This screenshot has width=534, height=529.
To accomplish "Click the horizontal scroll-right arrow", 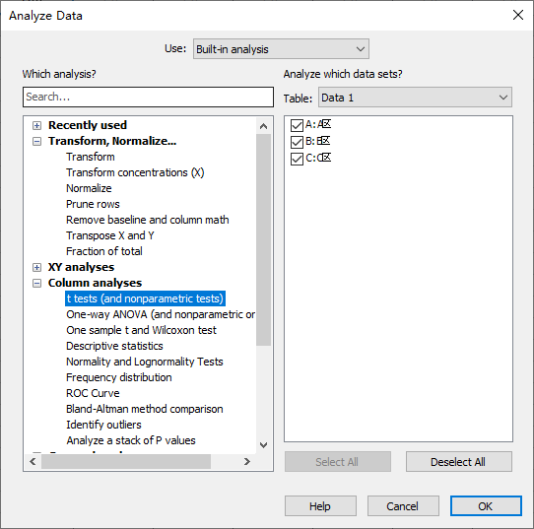I will (x=247, y=462).
